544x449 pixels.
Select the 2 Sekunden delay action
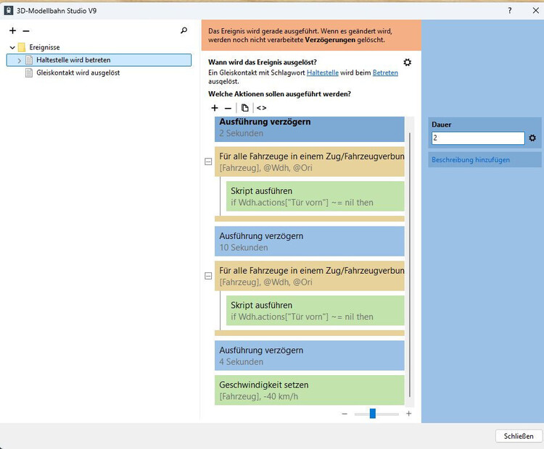pyautogui.click(x=310, y=129)
